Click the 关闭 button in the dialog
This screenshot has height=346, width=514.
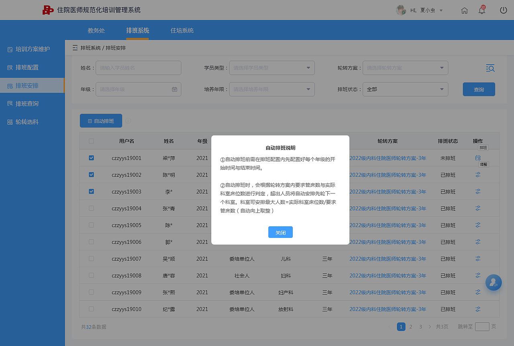click(280, 232)
